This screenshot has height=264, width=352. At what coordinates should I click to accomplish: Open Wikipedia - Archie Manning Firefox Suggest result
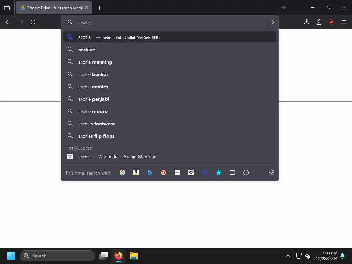pos(170,157)
